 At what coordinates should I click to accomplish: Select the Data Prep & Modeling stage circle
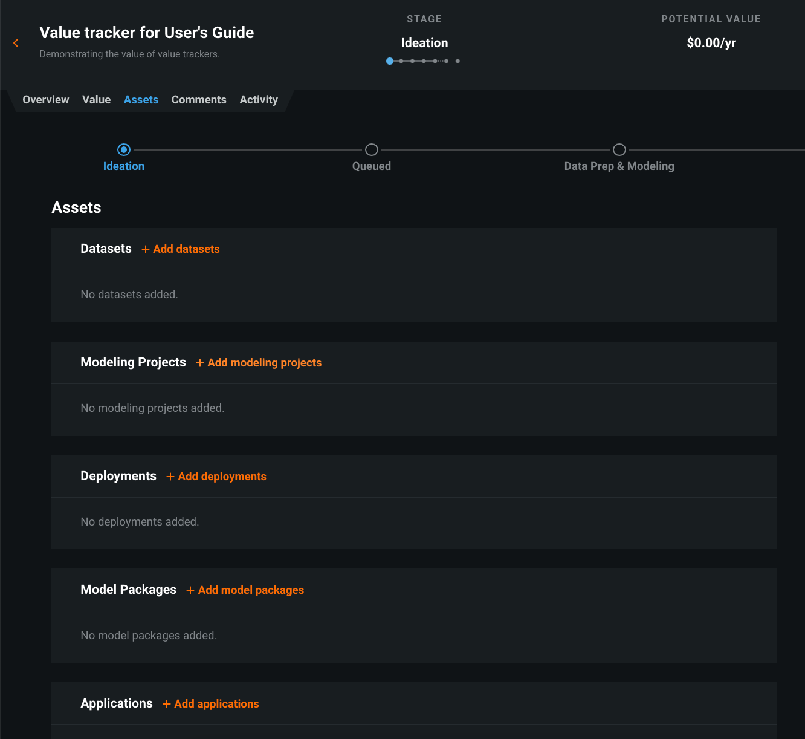[x=619, y=149]
